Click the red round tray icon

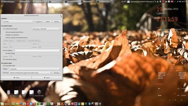coord(163,1)
